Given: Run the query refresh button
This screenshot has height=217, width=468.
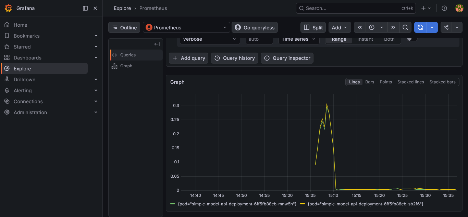Looking at the screenshot, I should (x=420, y=28).
